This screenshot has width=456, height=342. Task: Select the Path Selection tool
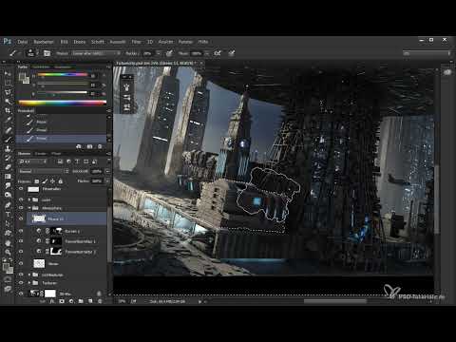[8, 223]
